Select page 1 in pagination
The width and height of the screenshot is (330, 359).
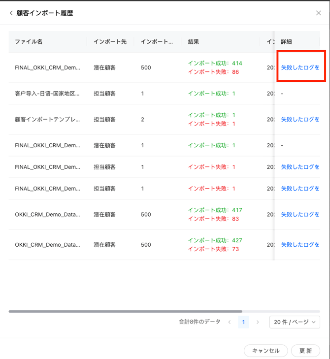pos(243,322)
